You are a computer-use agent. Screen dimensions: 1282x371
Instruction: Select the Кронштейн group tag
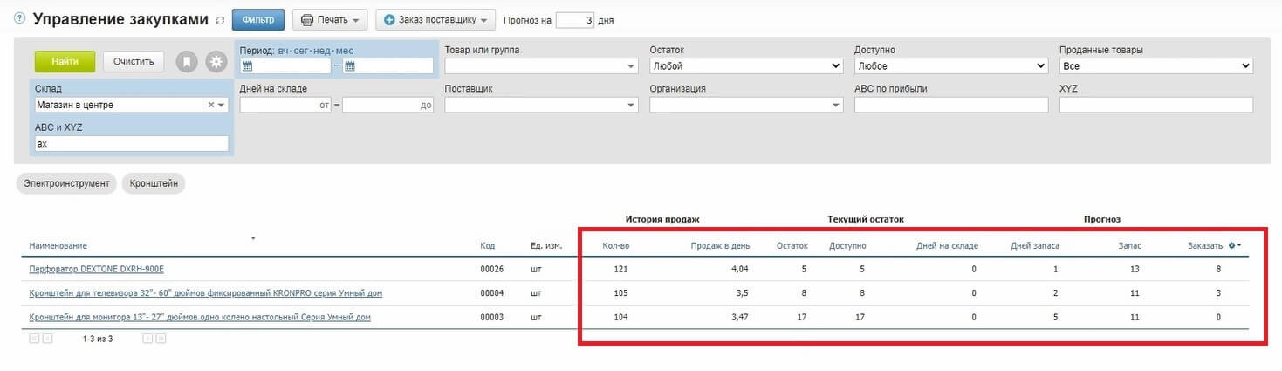[x=154, y=183]
